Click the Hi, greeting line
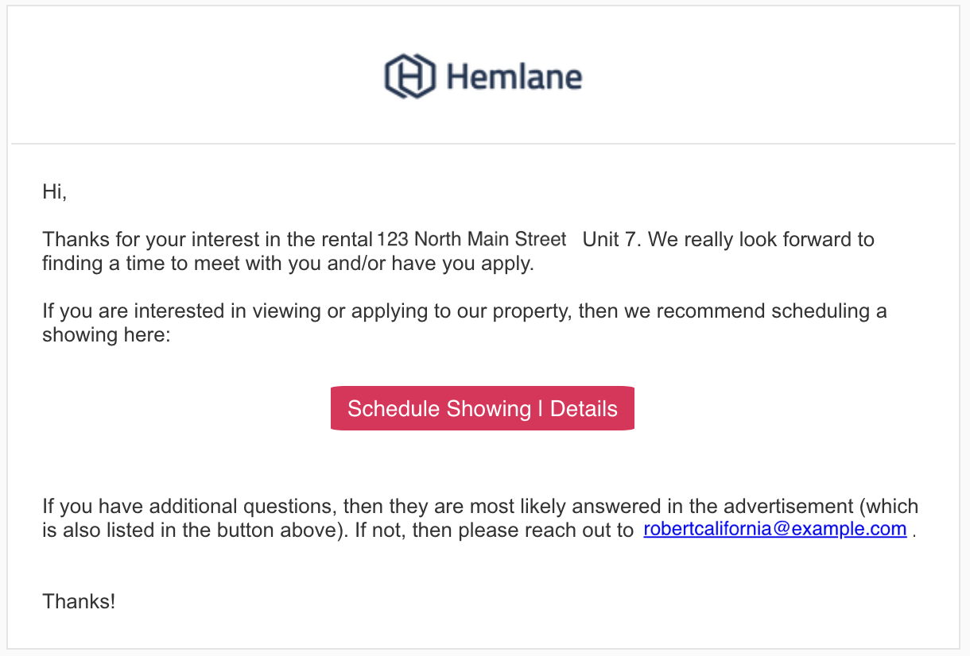This screenshot has height=656, width=970. coord(55,191)
